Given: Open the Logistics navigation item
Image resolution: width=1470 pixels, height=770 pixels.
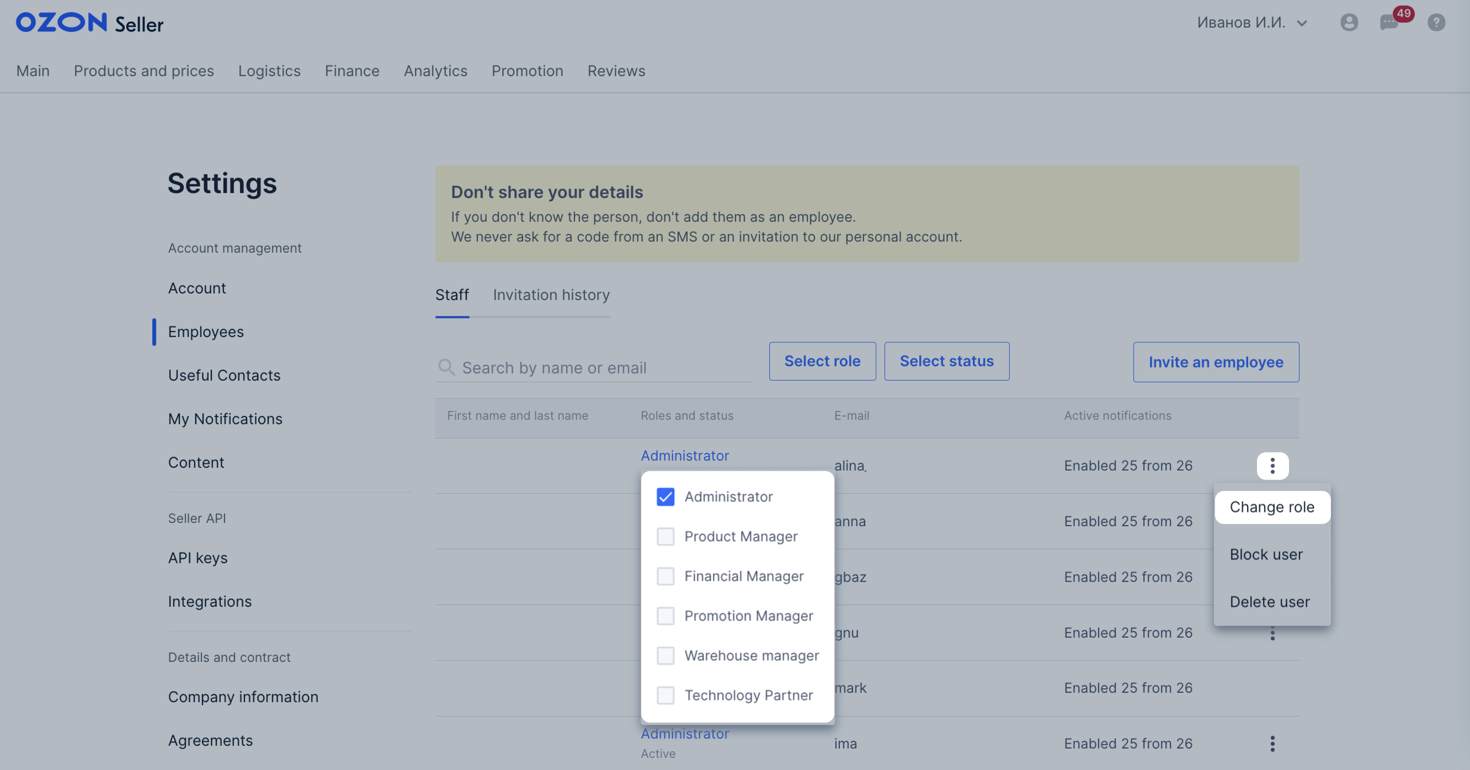Looking at the screenshot, I should 269,71.
